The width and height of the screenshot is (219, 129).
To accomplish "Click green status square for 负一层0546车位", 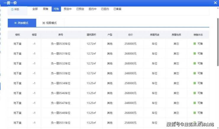I will [194, 93].
